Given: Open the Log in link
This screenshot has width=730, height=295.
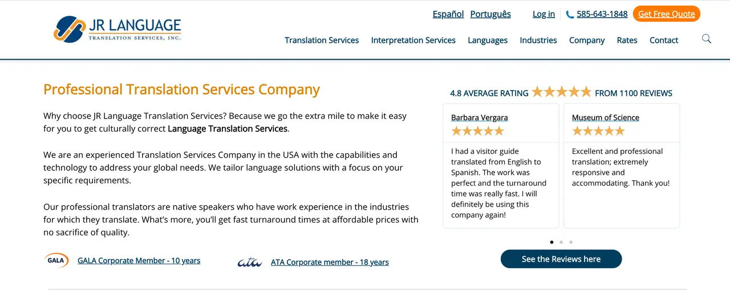Looking at the screenshot, I should [544, 14].
